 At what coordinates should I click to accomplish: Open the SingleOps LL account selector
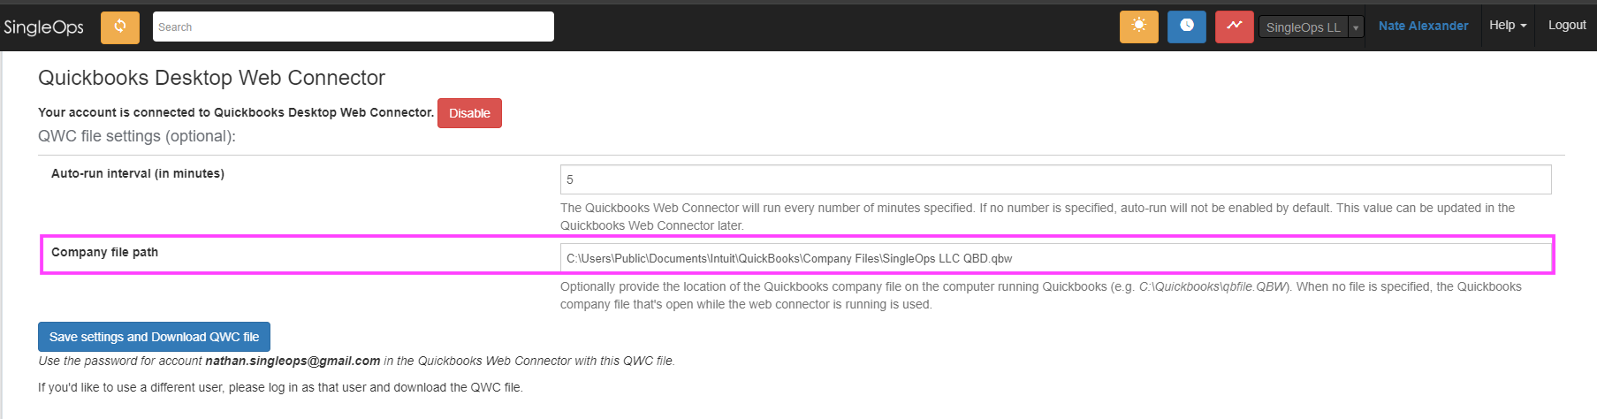point(1304,27)
